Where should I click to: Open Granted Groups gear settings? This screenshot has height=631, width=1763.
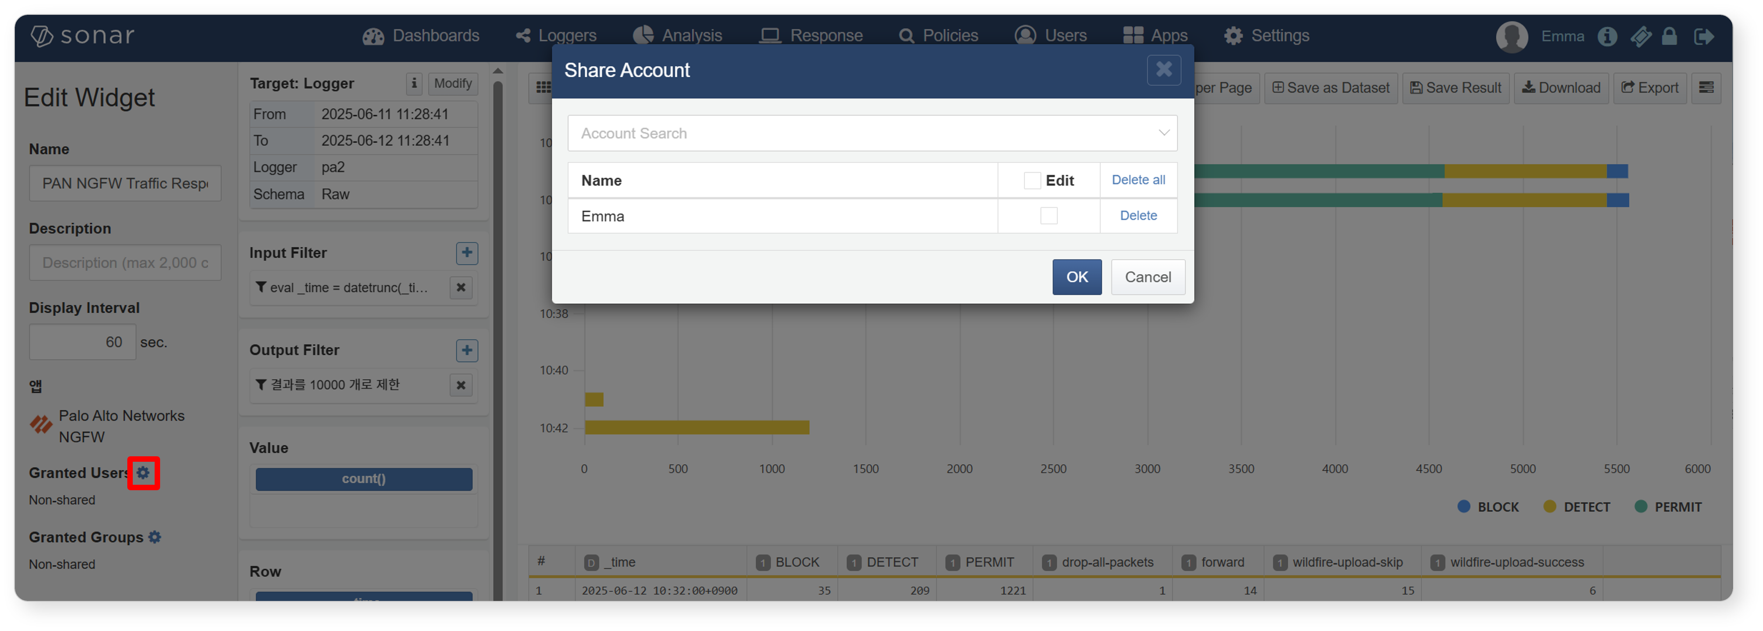point(155,537)
